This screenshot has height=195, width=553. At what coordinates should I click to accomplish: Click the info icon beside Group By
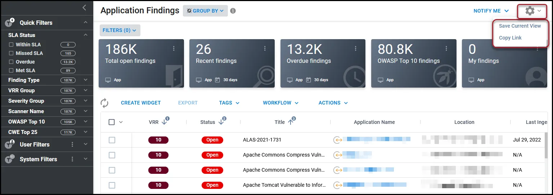click(233, 11)
